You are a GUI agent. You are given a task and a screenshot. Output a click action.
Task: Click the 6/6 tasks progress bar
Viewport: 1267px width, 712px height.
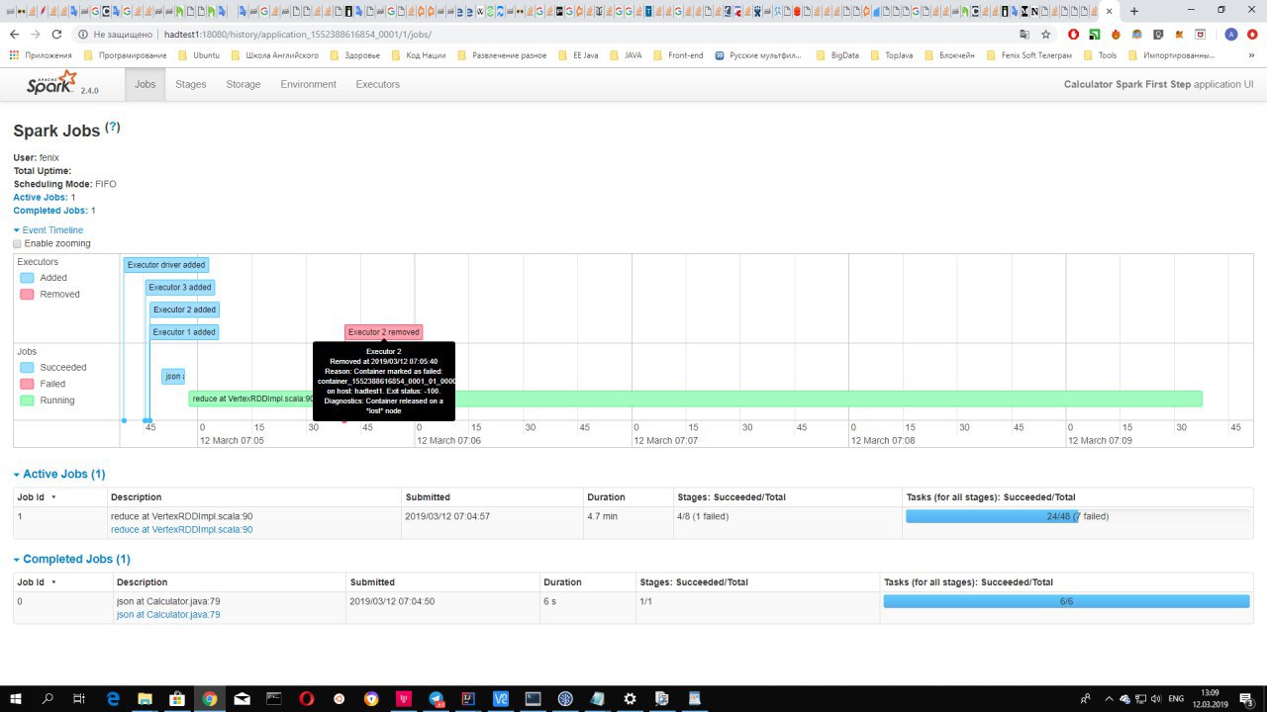coord(1066,601)
